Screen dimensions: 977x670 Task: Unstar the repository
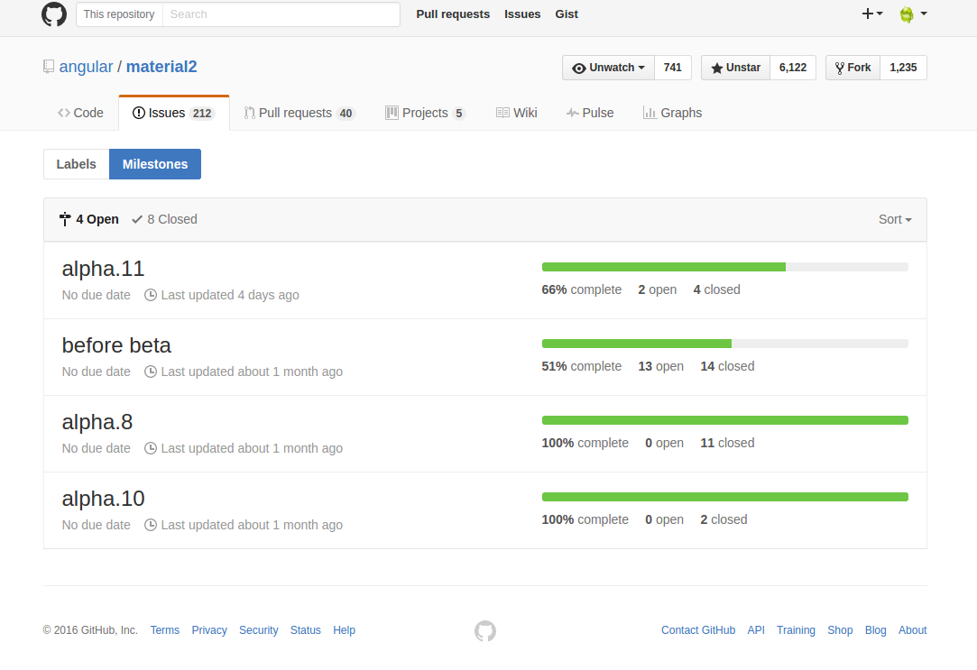tap(736, 68)
